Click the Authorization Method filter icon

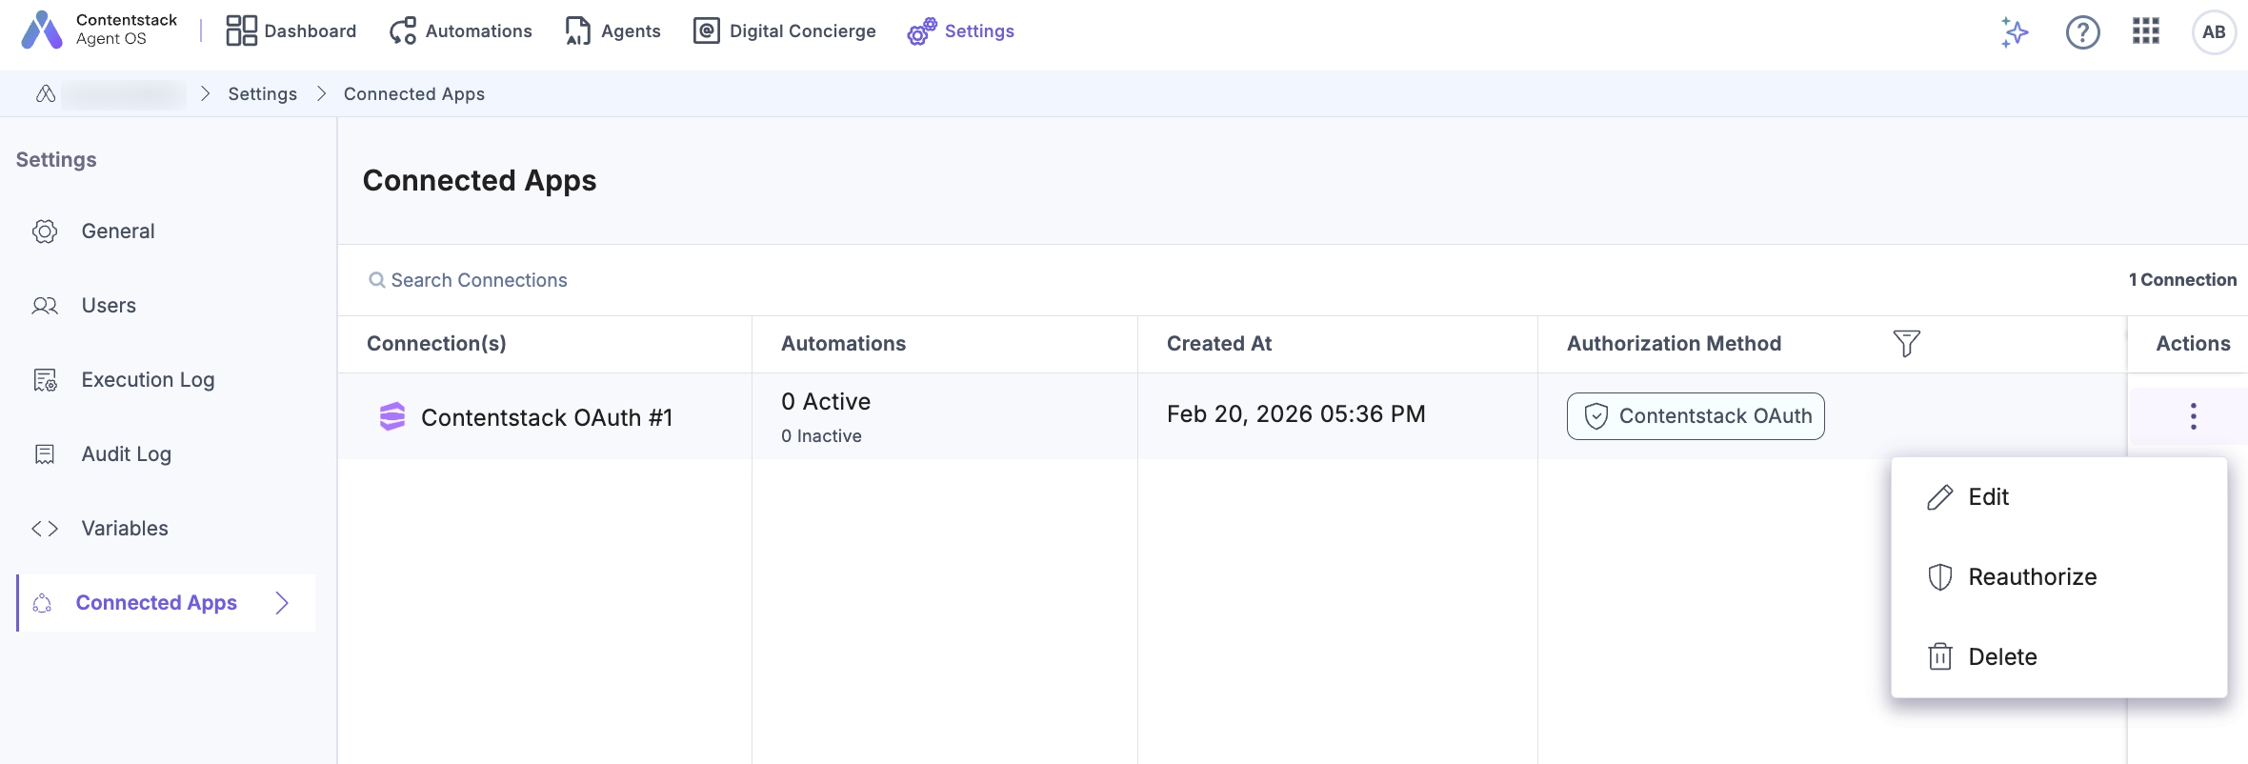click(x=1906, y=343)
